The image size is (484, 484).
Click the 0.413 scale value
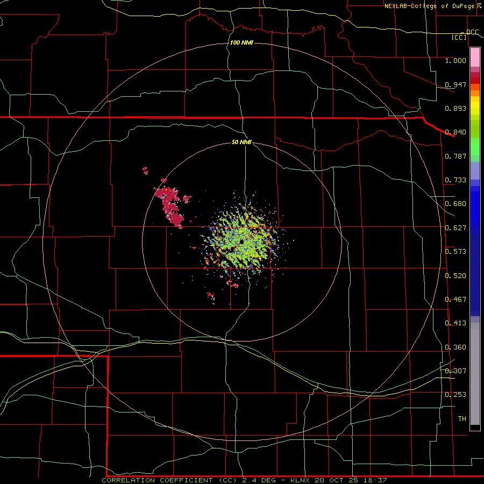click(x=455, y=323)
